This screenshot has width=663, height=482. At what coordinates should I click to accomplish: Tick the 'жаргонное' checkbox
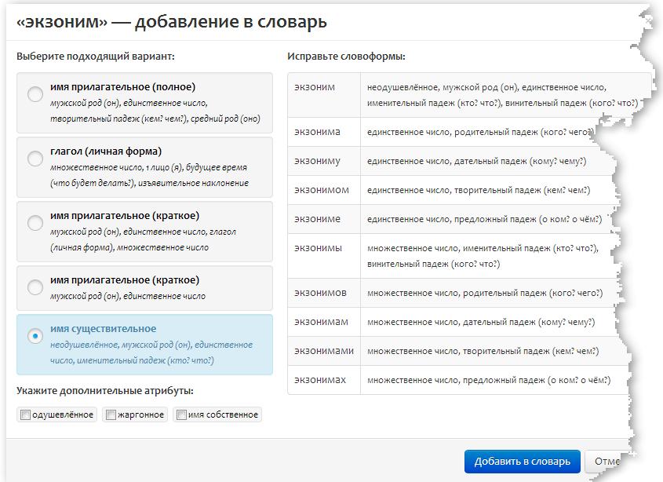pos(111,414)
